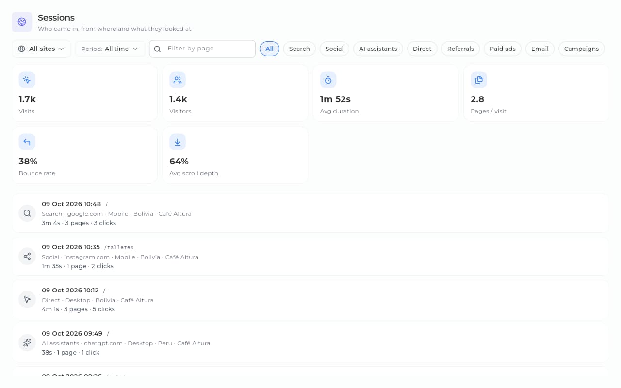Image resolution: width=621 pixels, height=388 pixels.
Task: Open the Period: All time dropdown
Action: click(x=110, y=49)
